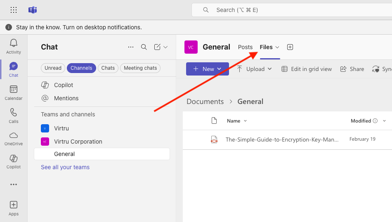Image resolution: width=392 pixels, height=222 pixels.
Task: Click the info icon in notification banner
Action: [9, 27]
